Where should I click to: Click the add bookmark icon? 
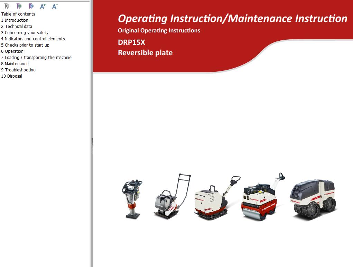coord(19,6)
